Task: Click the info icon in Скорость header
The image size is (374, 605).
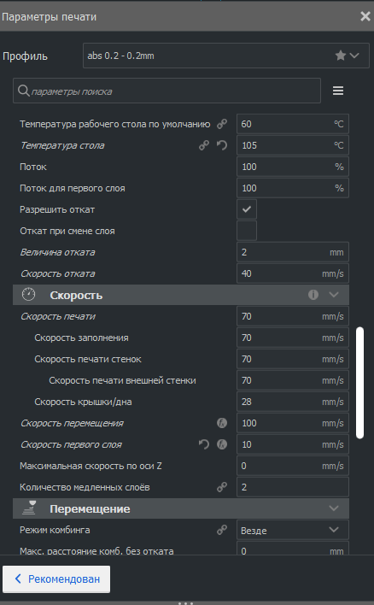Action: click(313, 295)
